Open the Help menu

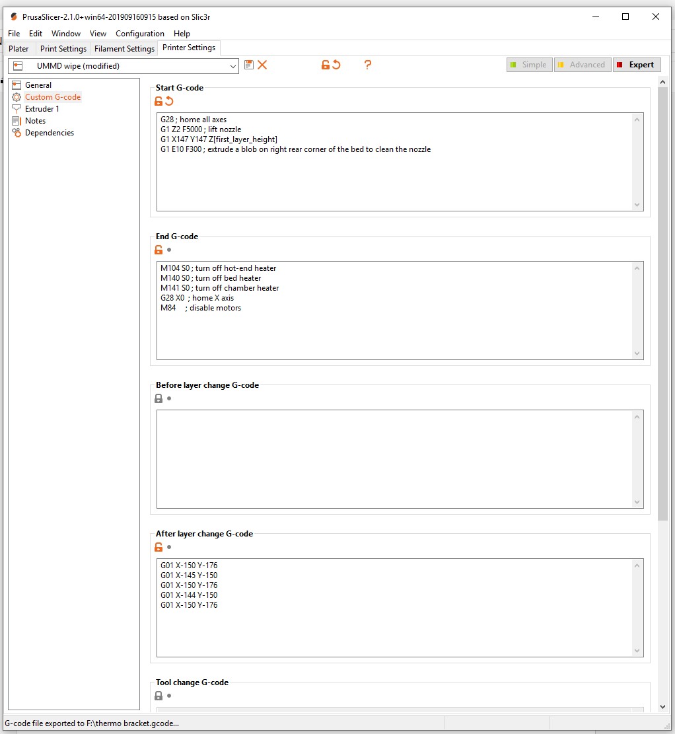coord(182,34)
